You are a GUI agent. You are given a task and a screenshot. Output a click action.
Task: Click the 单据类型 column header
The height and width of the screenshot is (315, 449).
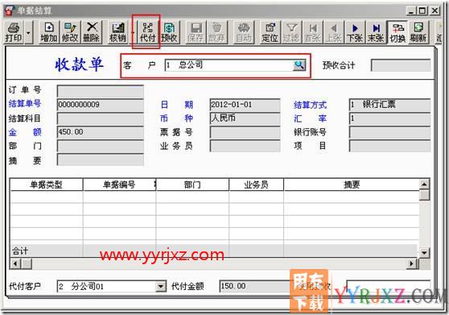tap(47, 184)
